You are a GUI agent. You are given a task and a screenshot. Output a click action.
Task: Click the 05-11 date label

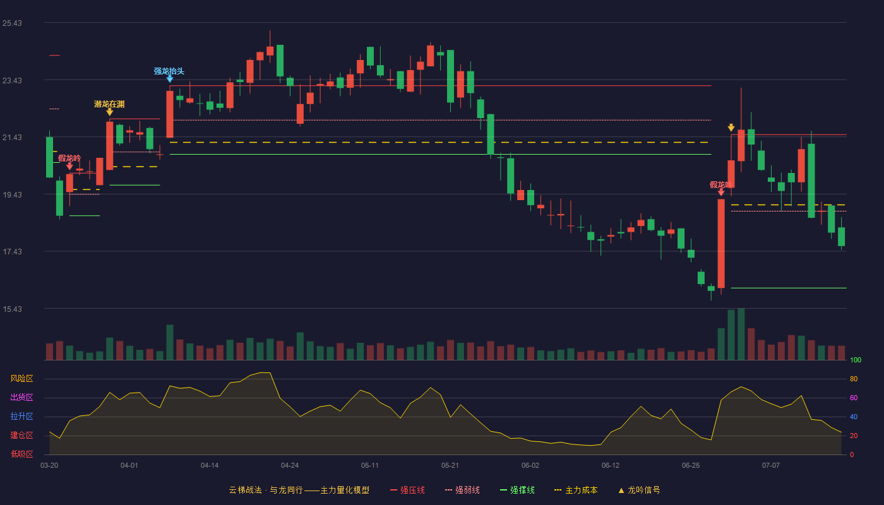[370, 465]
